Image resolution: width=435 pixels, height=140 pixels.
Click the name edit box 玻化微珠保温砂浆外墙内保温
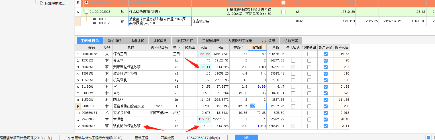[160, 21]
